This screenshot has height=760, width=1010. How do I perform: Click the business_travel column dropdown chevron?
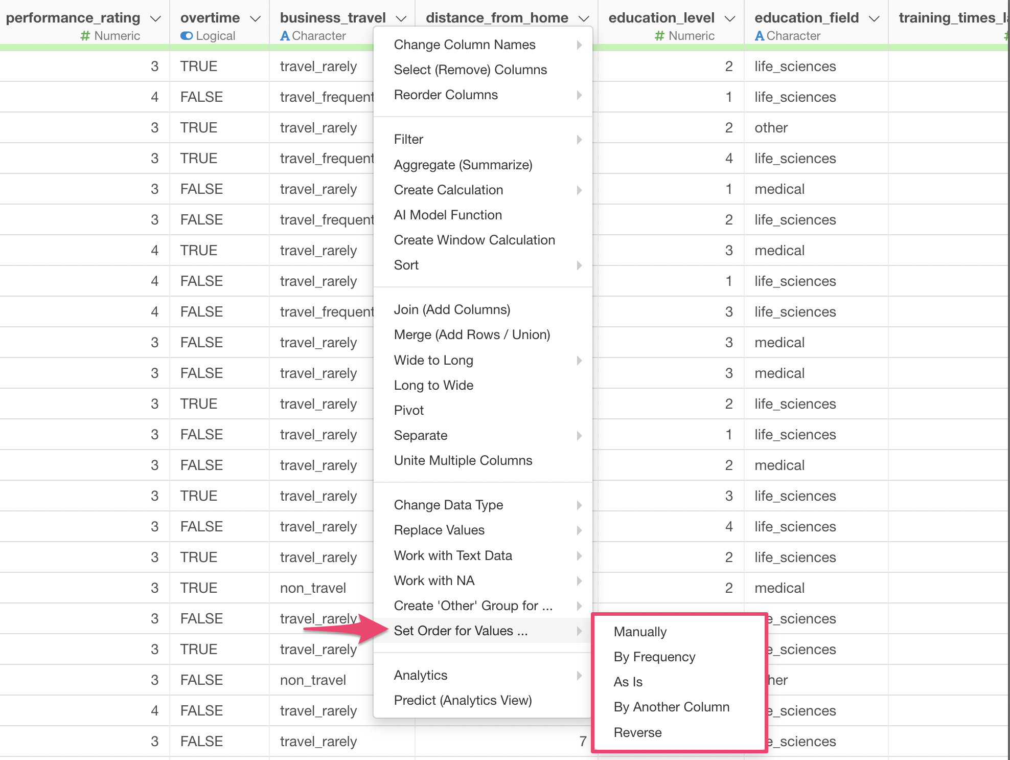coord(401,19)
